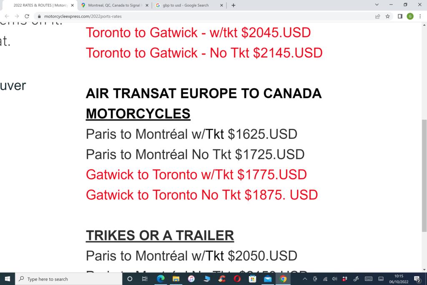Open the Chrome three-dot menu
Image resolution: width=427 pixels, height=285 pixels.
[420, 16]
